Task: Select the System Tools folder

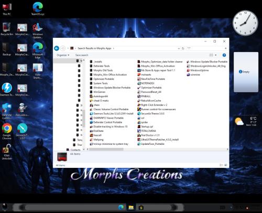Action: 99,83
